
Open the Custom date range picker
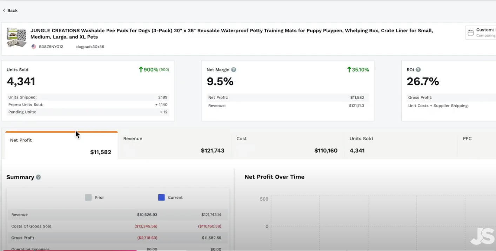(481, 33)
